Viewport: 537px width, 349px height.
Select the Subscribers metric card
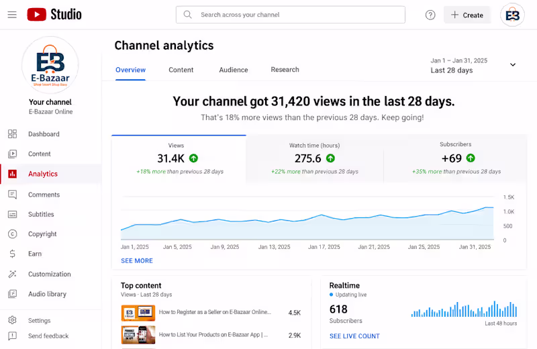coord(456,158)
